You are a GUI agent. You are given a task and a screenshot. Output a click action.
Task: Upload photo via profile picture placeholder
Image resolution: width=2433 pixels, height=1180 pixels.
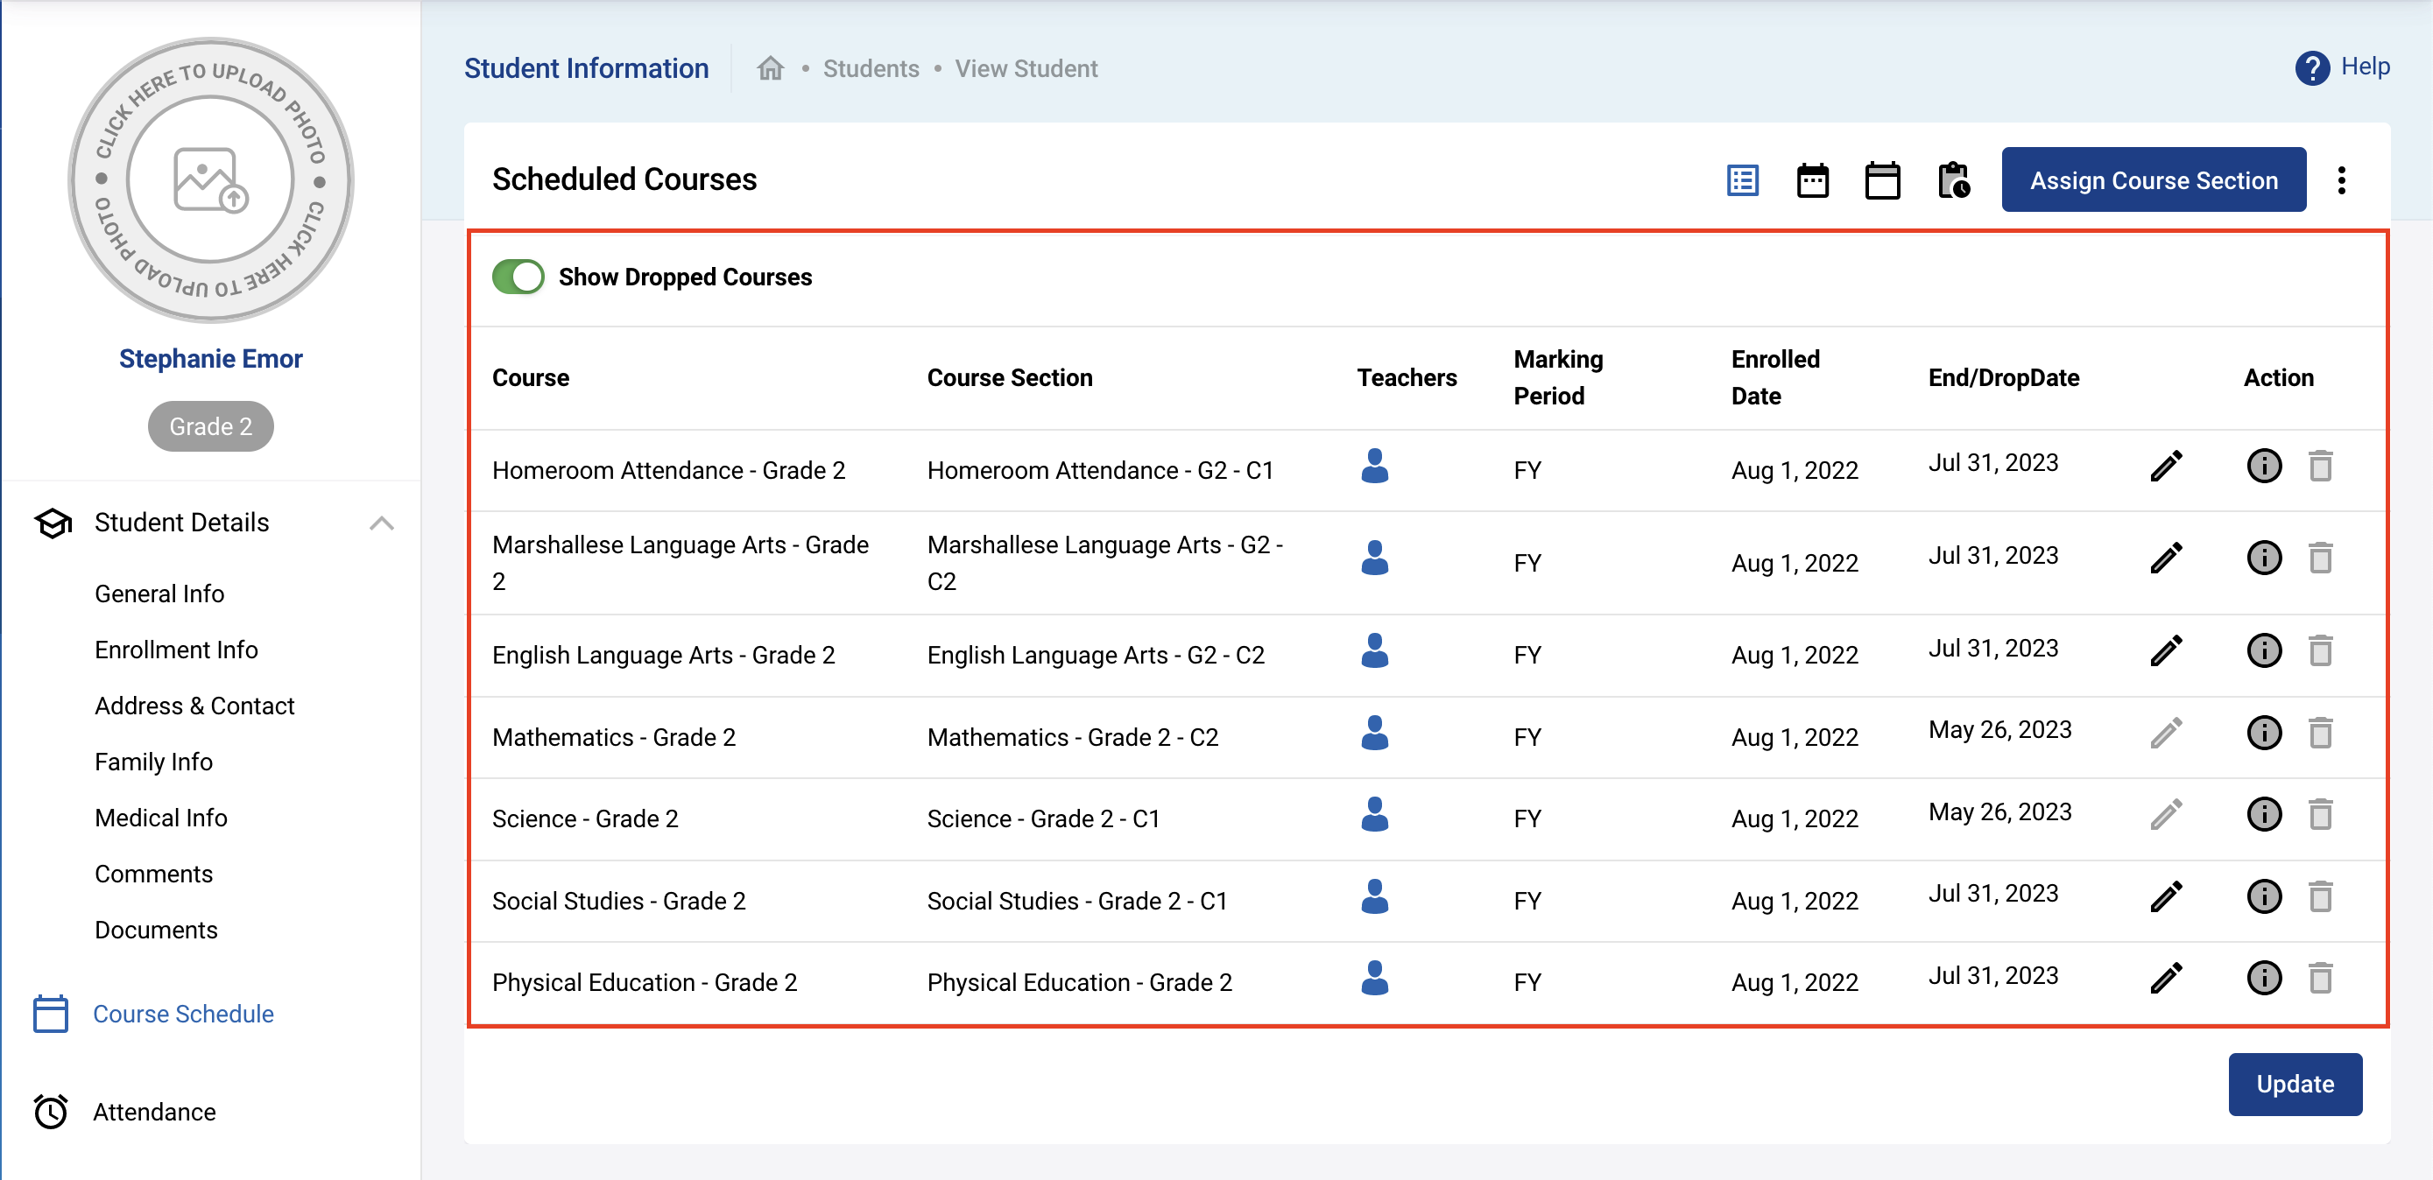pyautogui.click(x=210, y=180)
